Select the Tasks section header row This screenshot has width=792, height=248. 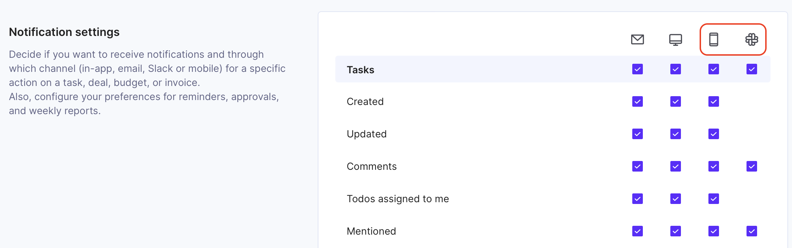click(x=553, y=69)
